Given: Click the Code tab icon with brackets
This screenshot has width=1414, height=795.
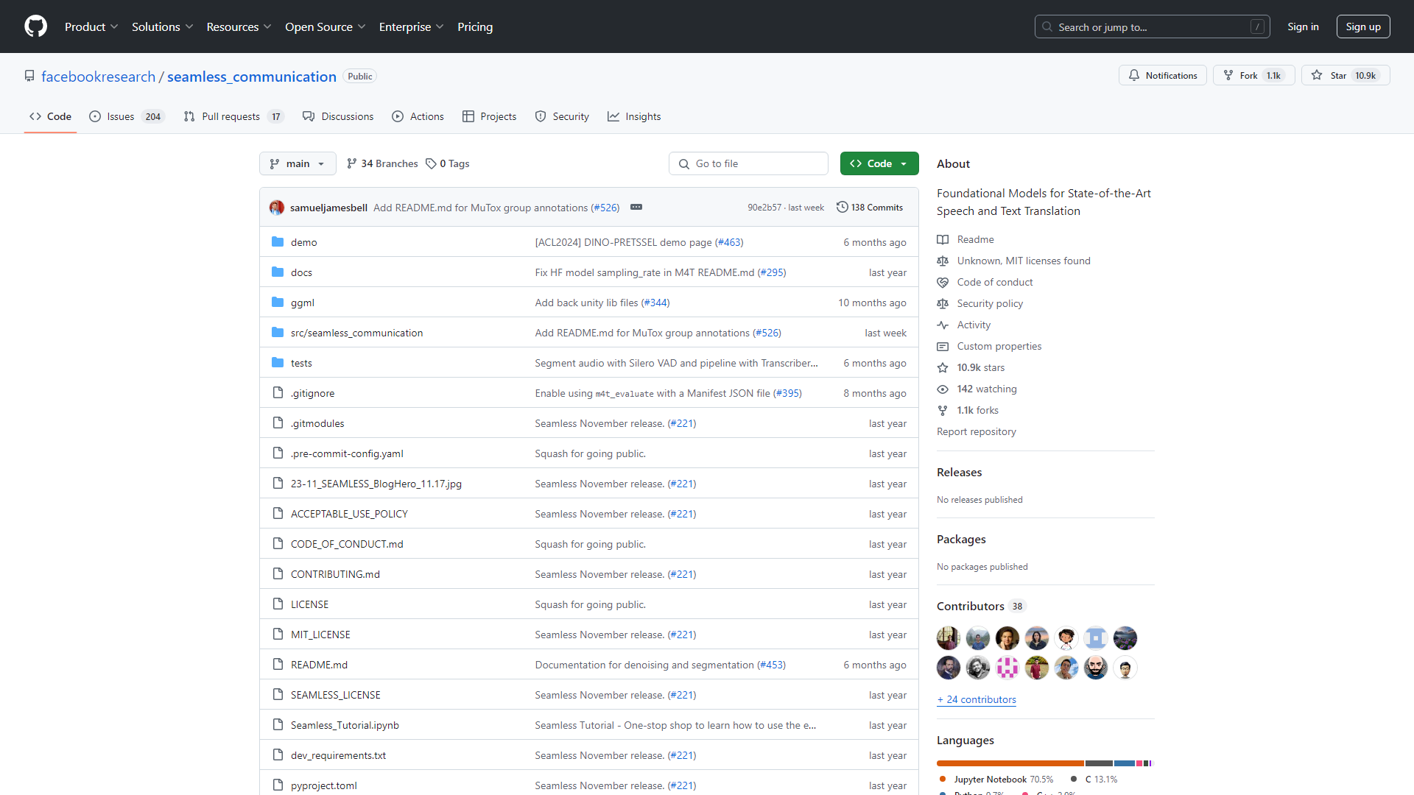Looking at the screenshot, I should click(x=36, y=116).
